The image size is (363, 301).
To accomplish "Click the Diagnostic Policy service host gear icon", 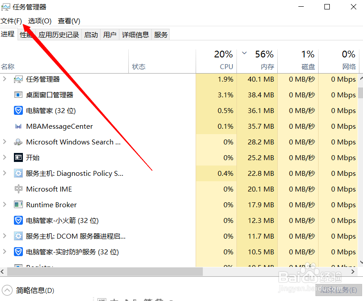I will (x=18, y=173).
